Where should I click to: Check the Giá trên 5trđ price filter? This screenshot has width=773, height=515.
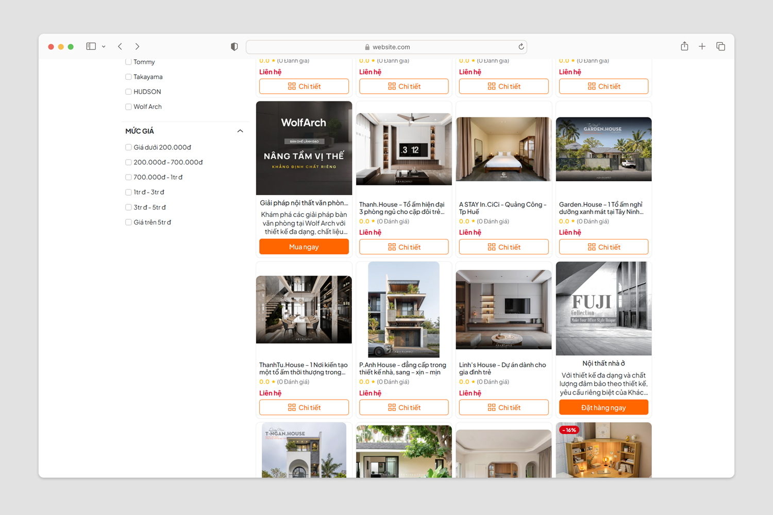(128, 222)
